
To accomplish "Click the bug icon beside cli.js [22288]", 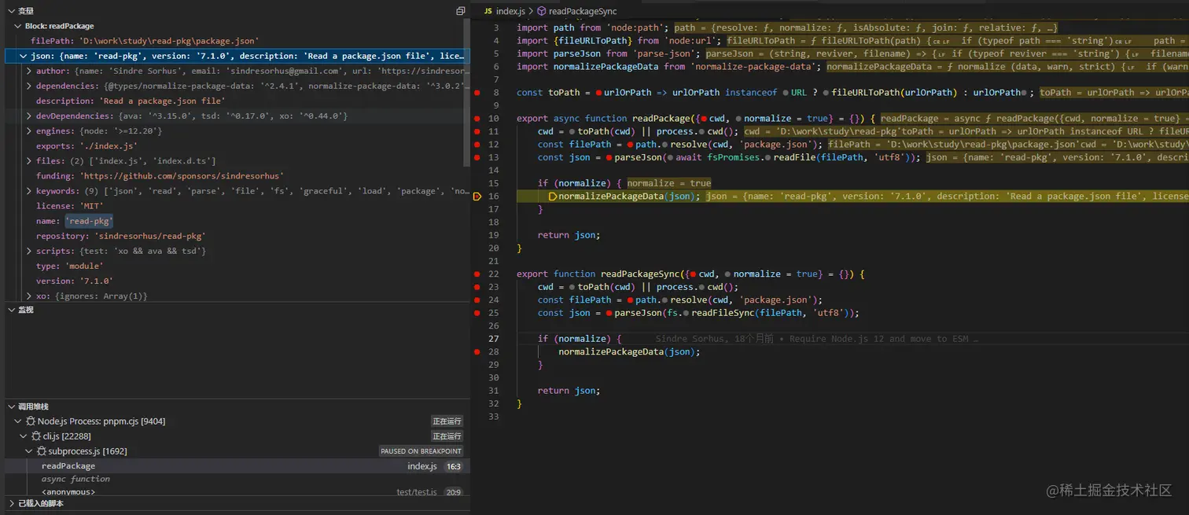I will [36, 436].
